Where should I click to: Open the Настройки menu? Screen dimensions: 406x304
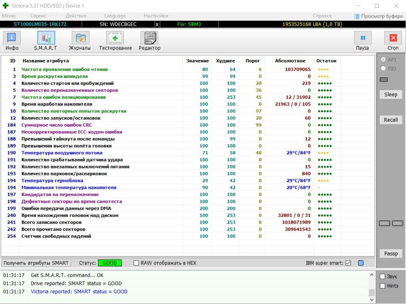(156, 16)
